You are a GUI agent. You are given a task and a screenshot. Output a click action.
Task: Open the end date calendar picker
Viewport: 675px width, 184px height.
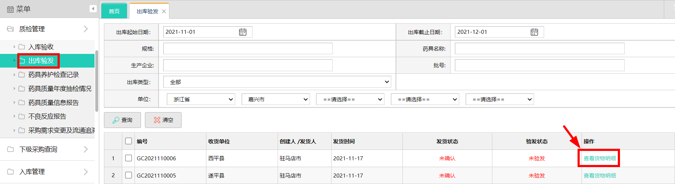click(x=534, y=32)
